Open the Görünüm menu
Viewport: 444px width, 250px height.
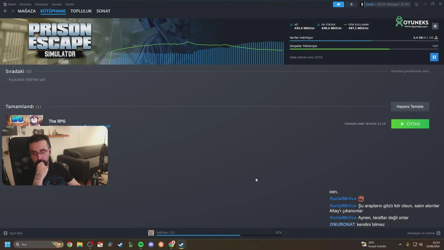click(x=25, y=4)
